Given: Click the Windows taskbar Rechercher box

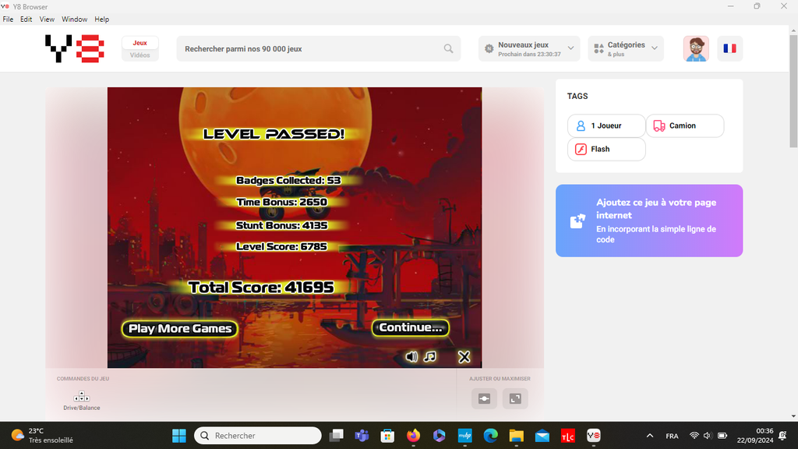Looking at the screenshot, I should 257,436.
